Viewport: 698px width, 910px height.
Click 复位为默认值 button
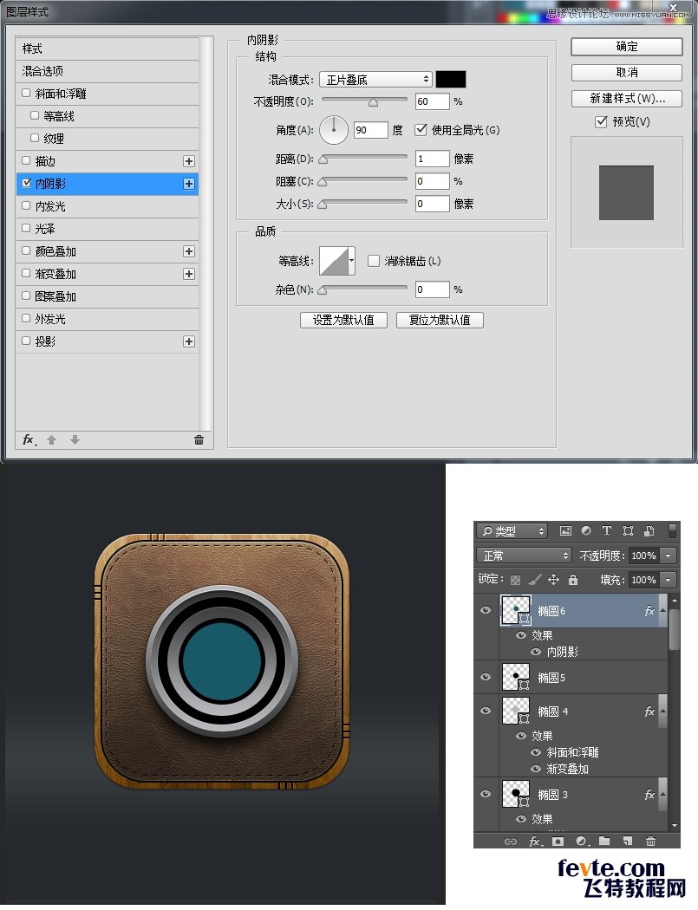click(x=440, y=320)
